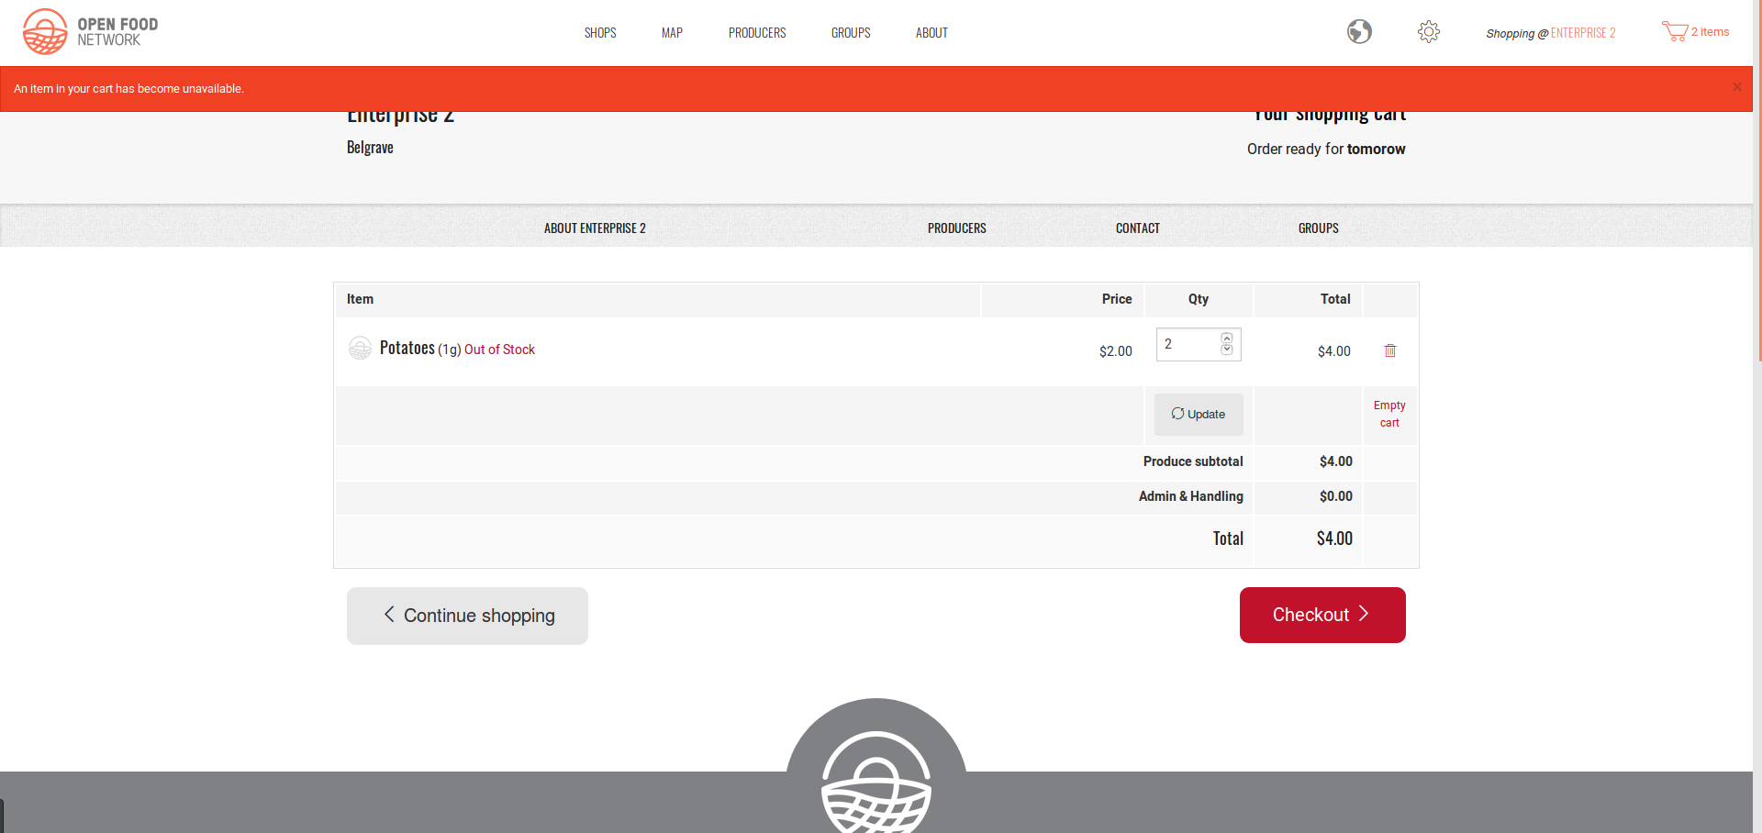
Task: Click the Update cart button
Action: point(1199,415)
